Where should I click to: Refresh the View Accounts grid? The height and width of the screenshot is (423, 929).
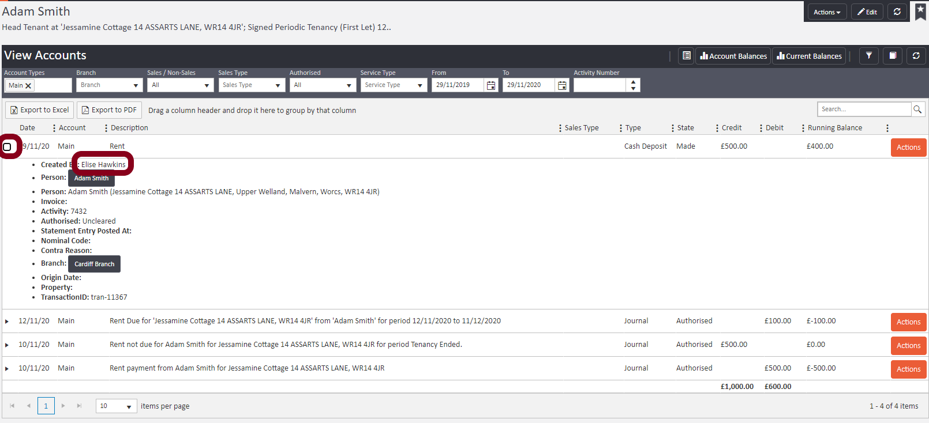pos(916,56)
